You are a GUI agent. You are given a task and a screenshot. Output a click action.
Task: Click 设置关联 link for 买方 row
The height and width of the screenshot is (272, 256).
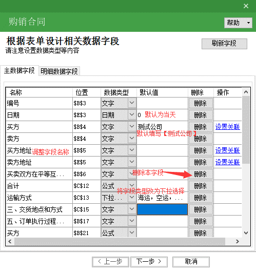click(x=228, y=127)
